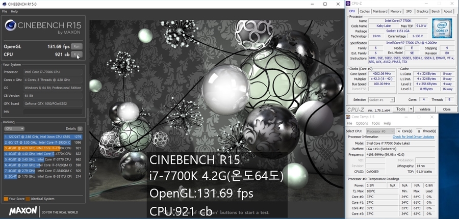Open the Help menu in Cinebench
Screen dimensions: 459x219
pos(14,11)
